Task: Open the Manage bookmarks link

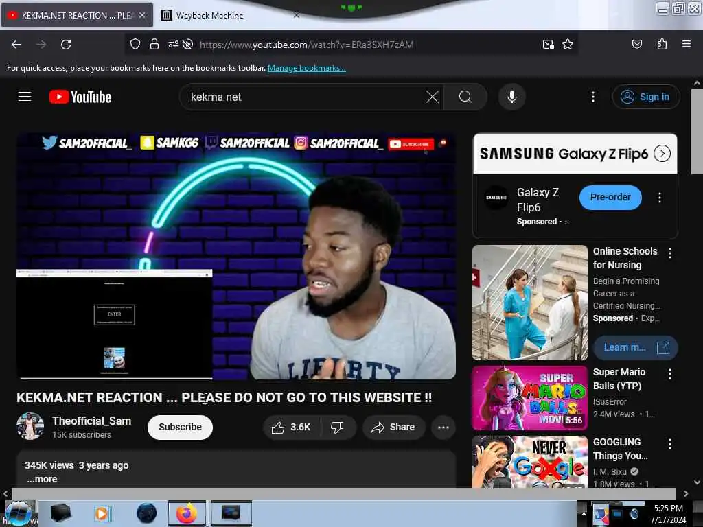Action: [x=307, y=68]
